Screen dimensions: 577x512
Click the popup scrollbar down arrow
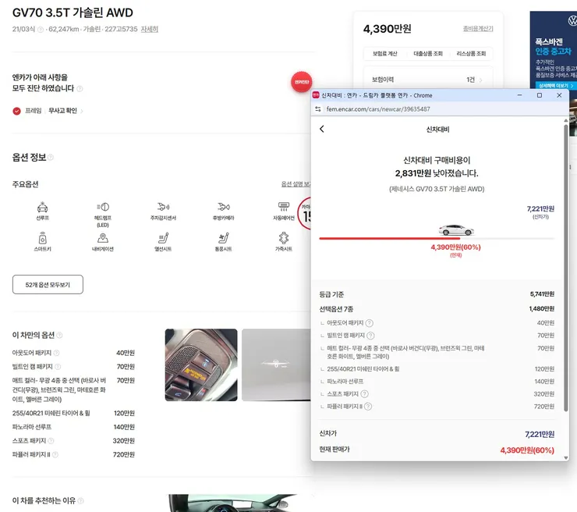(566, 458)
